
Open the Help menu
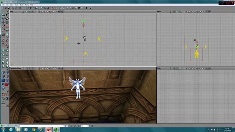[32, 5]
